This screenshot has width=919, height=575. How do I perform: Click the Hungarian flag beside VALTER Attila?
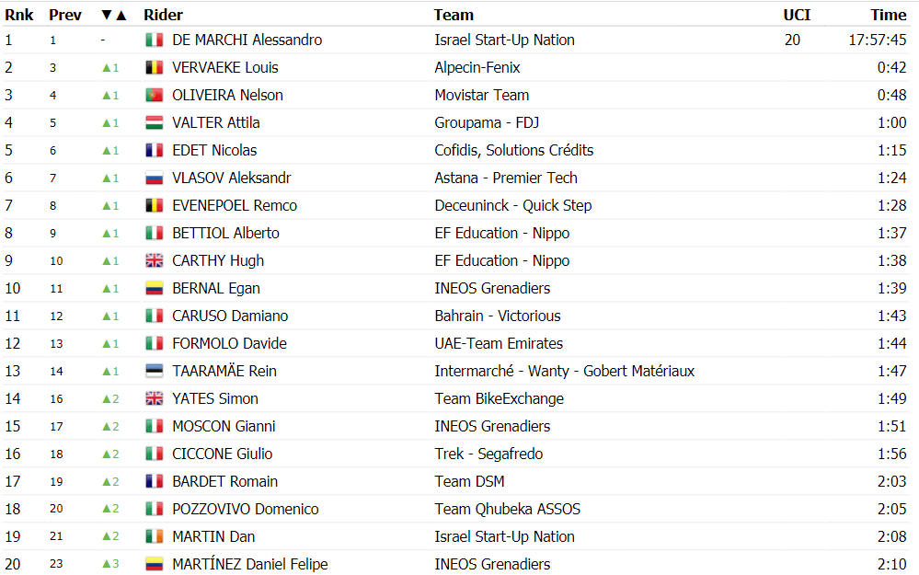pos(155,122)
